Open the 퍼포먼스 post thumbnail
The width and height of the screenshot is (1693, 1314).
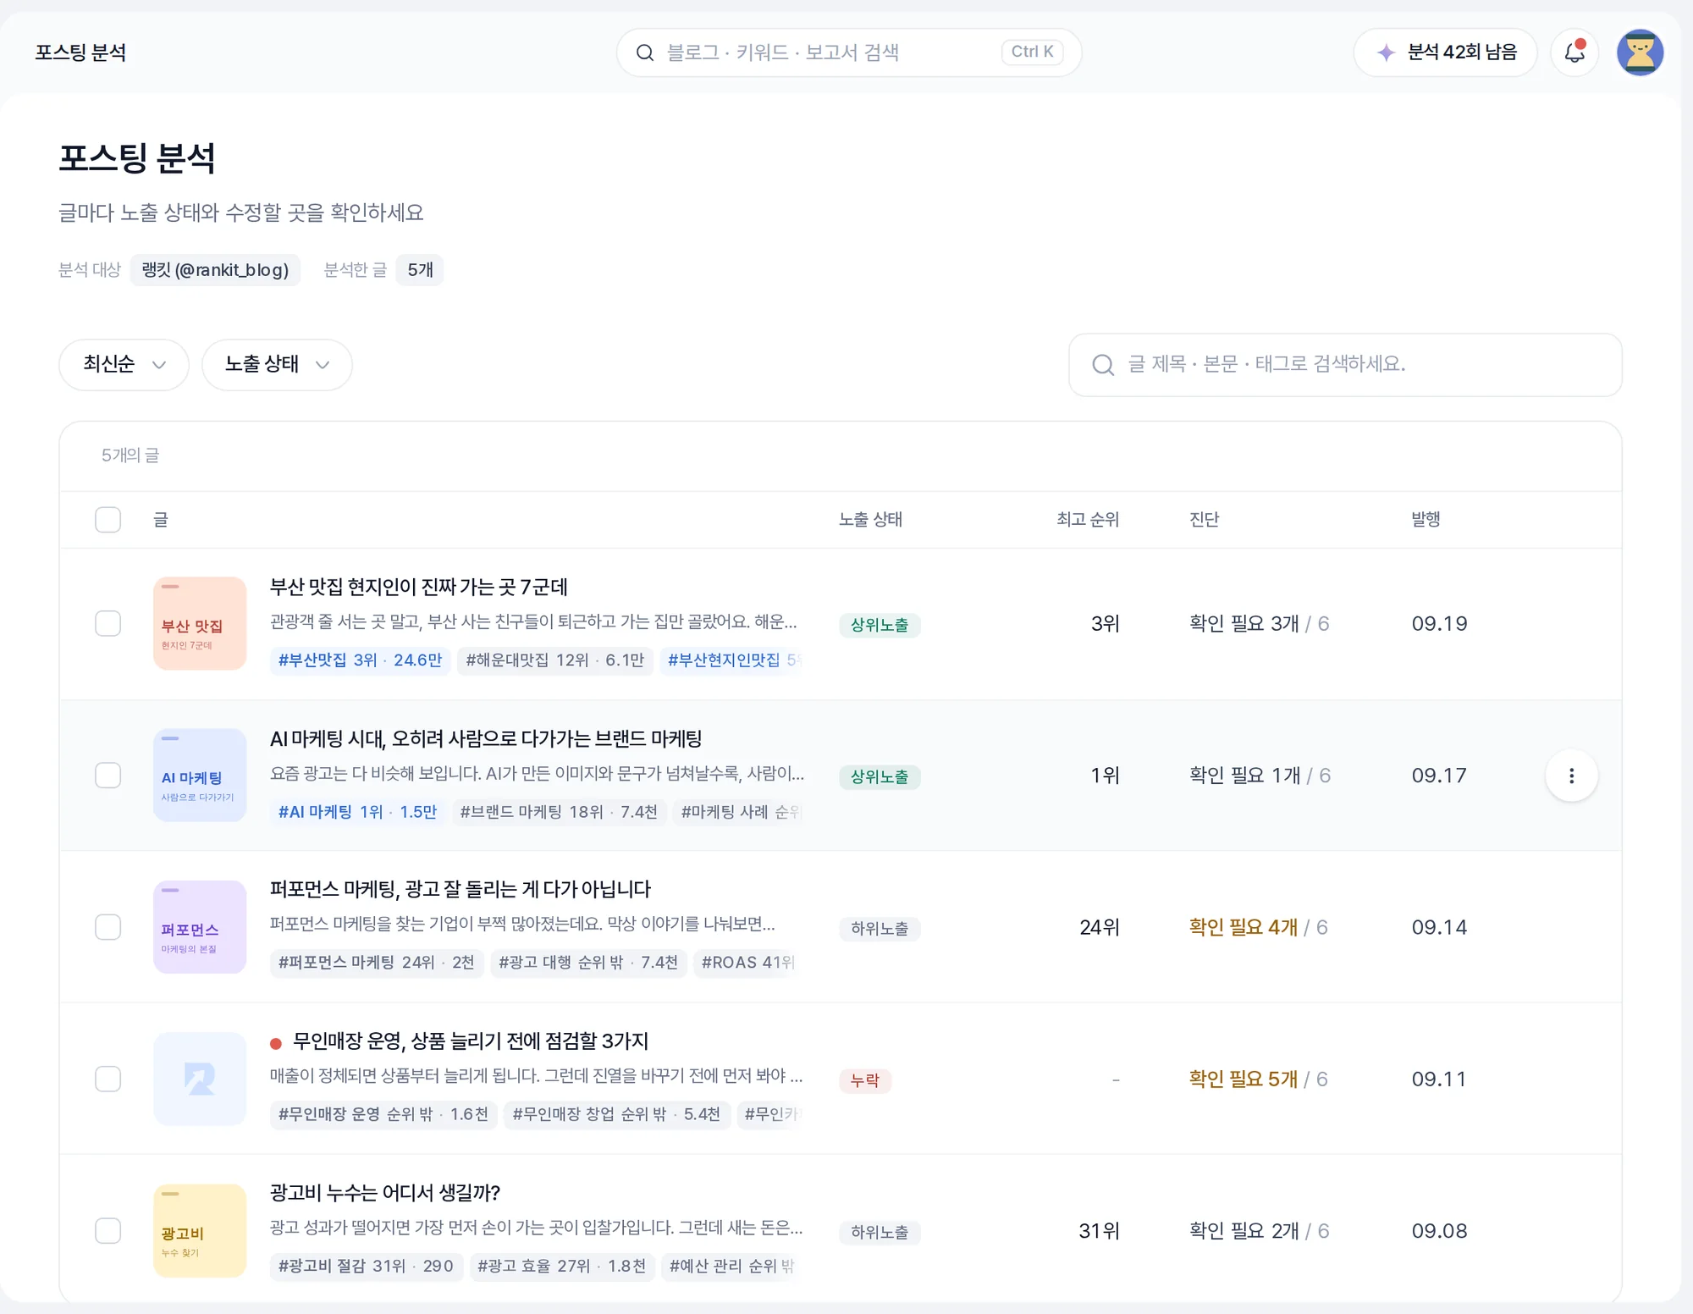[x=200, y=927]
